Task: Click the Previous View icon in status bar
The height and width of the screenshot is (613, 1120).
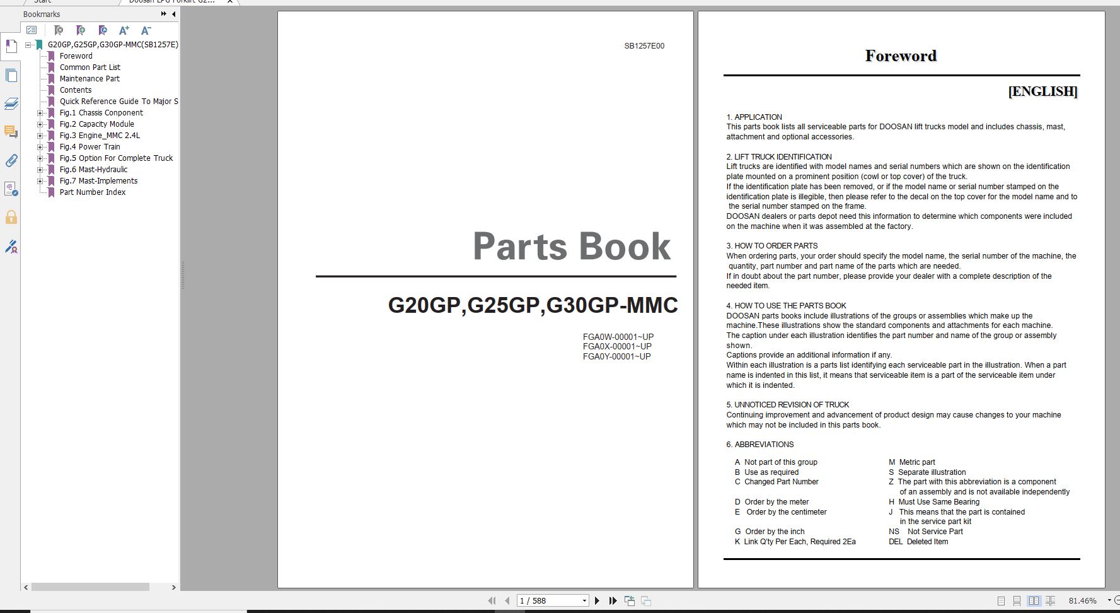Action: coord(630,600)
